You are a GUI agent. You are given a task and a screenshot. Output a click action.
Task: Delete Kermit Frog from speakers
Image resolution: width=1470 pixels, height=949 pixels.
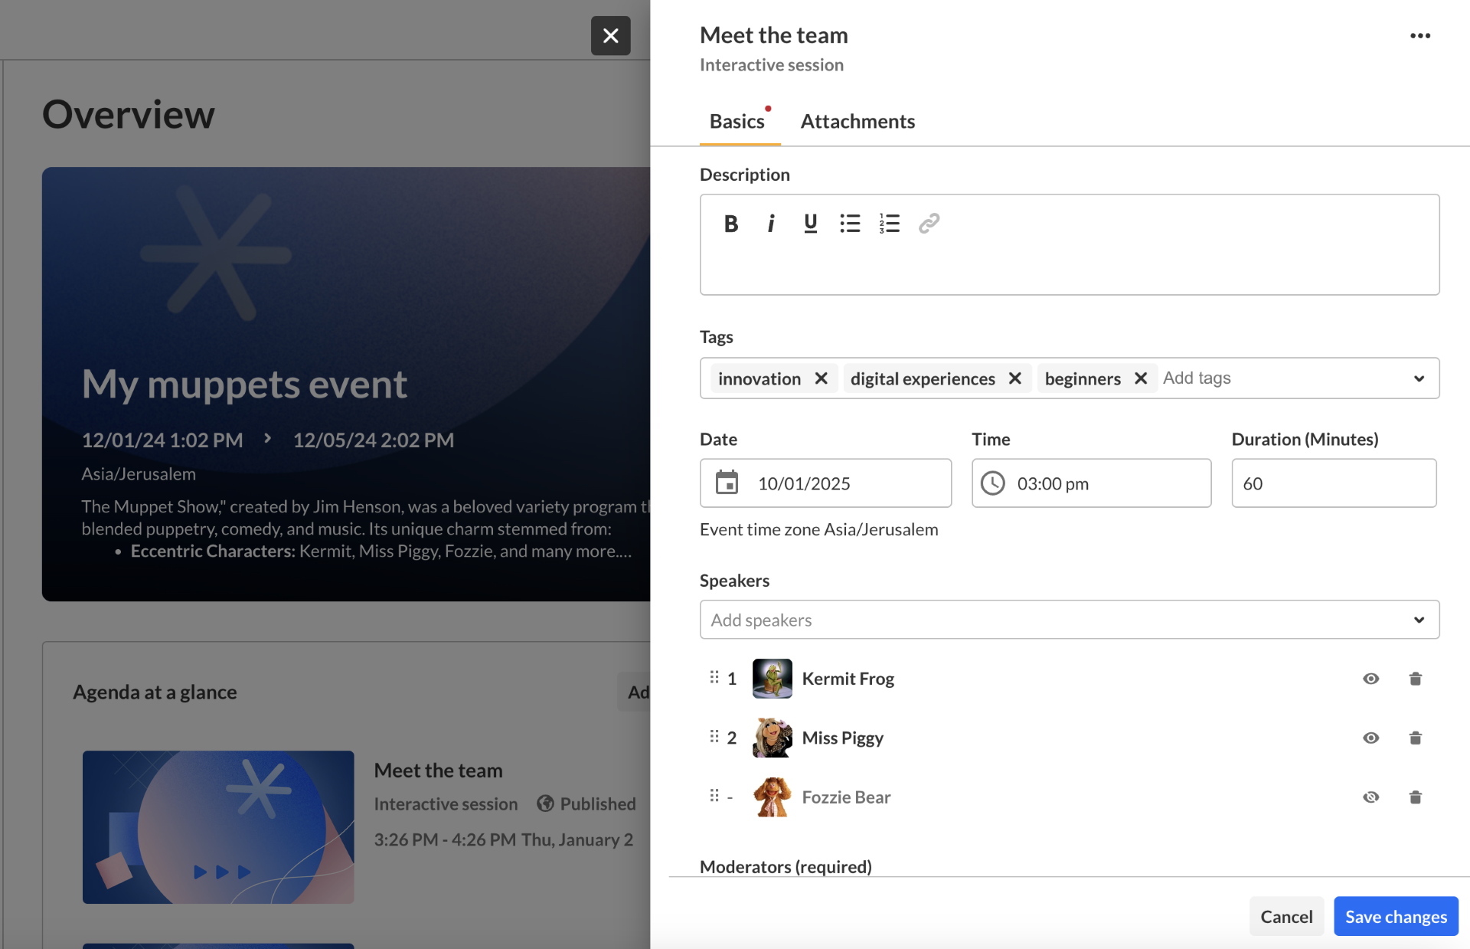[x=1415, y=679]
